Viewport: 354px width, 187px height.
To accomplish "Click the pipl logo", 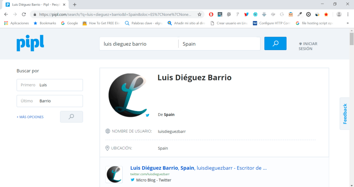I will (30, 43).
